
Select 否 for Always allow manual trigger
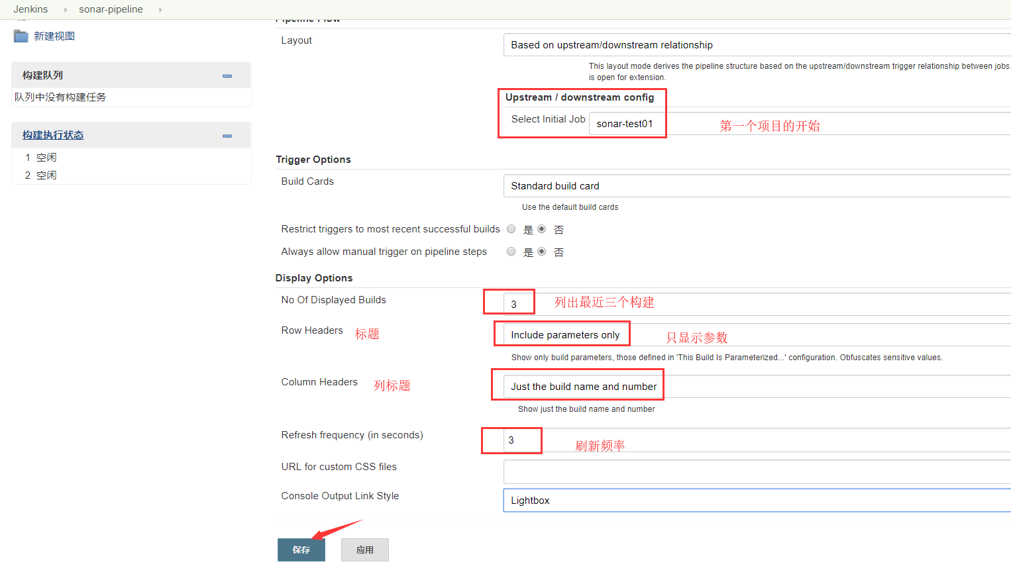point(542,252)
